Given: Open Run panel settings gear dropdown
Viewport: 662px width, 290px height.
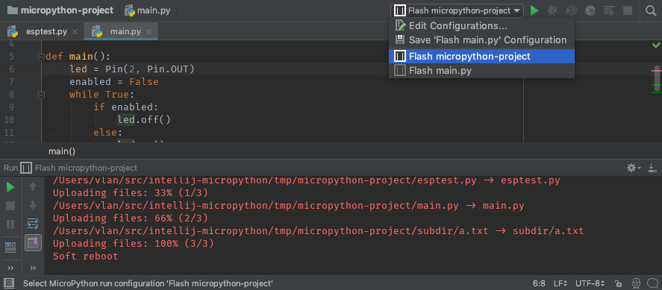Looking at the screenshot, I should click(634, 168).
